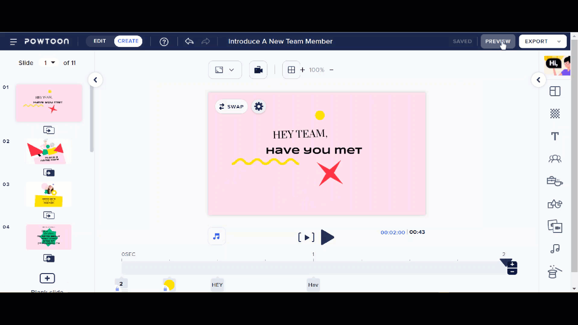Image resolution: width=578 pixels, height=325 pixels.
Task: Open the hamburger main menu
Action: click(x=14, y=42)
